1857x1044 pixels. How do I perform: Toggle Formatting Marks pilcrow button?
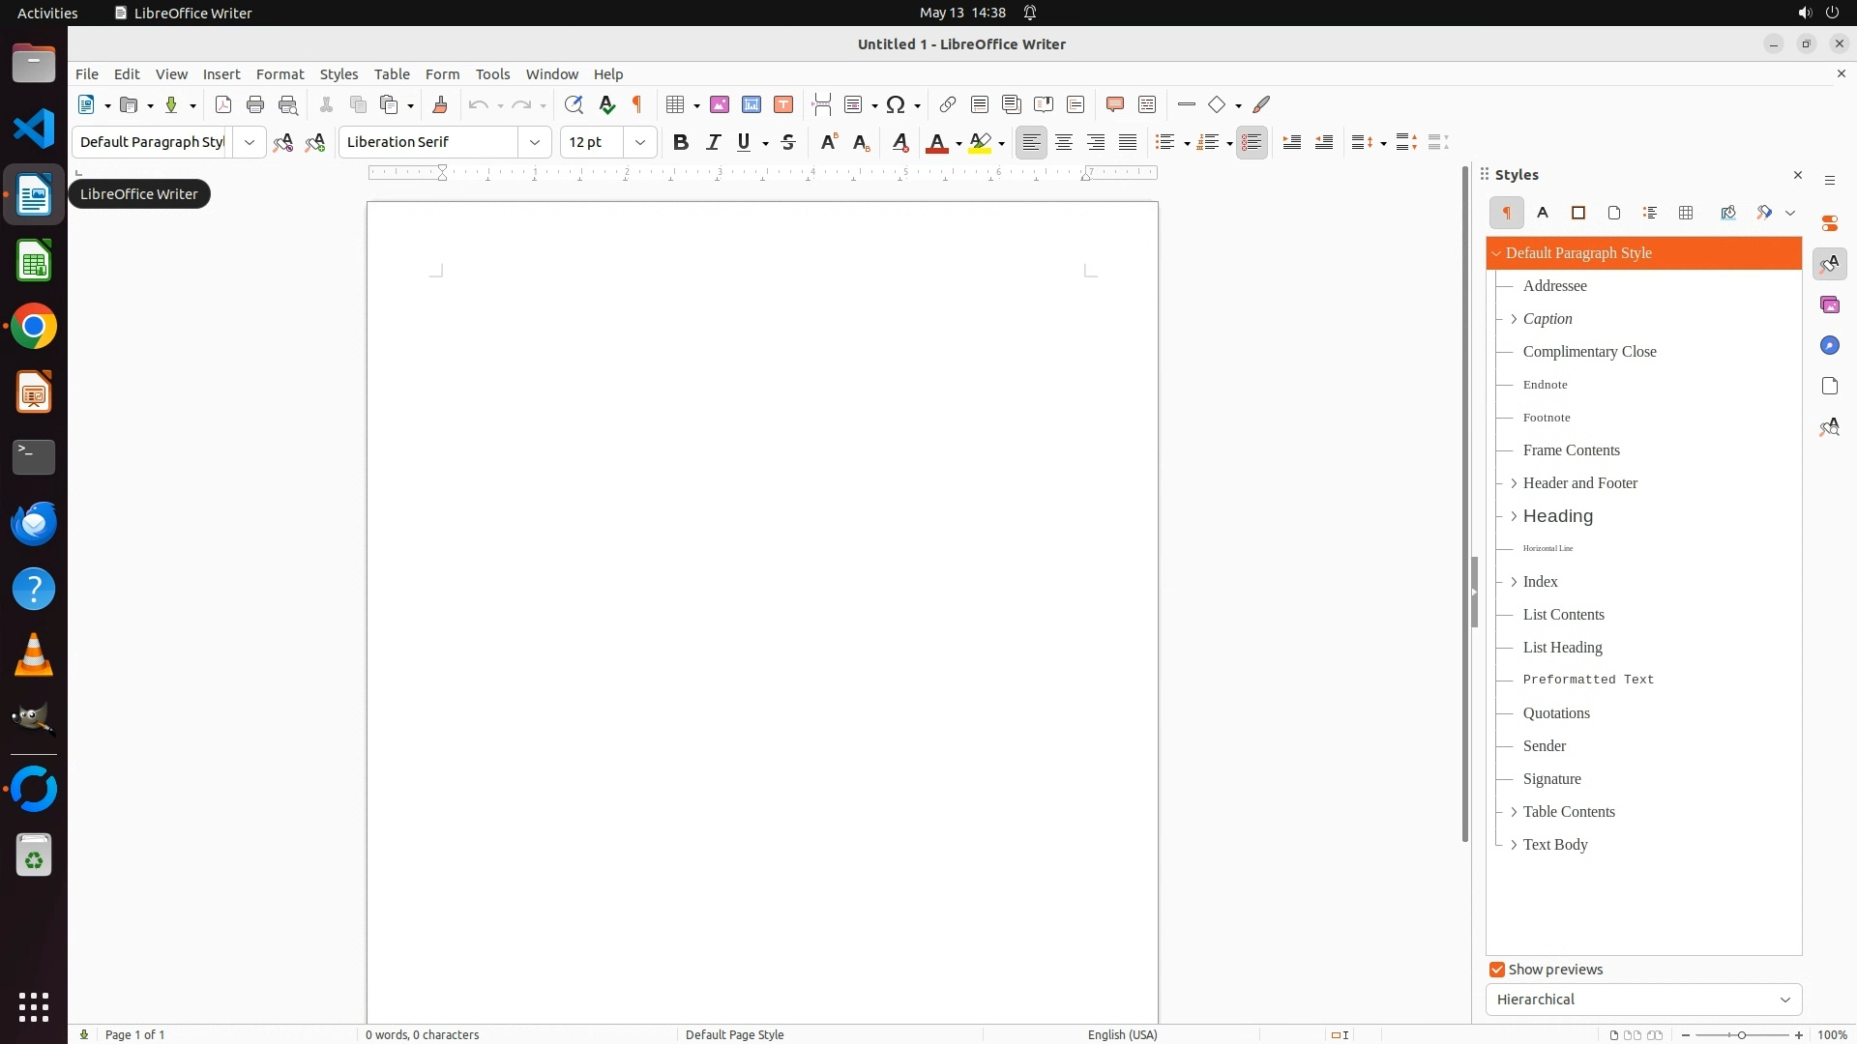point(637,104)
